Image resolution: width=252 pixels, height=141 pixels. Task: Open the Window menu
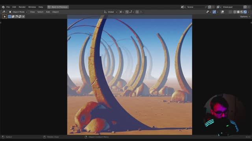coord(32,7)
